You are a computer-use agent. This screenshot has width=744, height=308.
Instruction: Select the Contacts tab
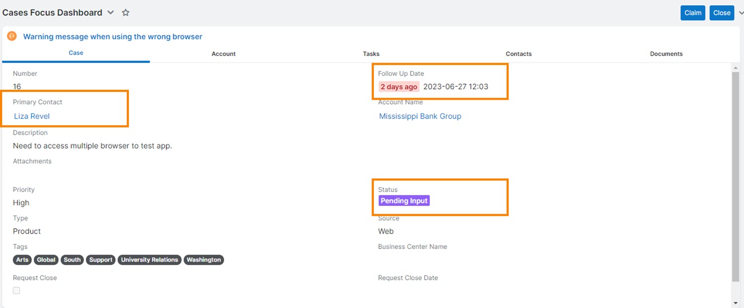point(518,54)
